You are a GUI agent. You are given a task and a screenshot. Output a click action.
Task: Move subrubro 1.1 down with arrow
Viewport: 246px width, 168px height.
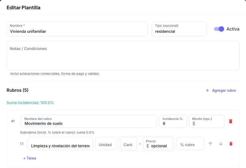(x=221, y=144)
